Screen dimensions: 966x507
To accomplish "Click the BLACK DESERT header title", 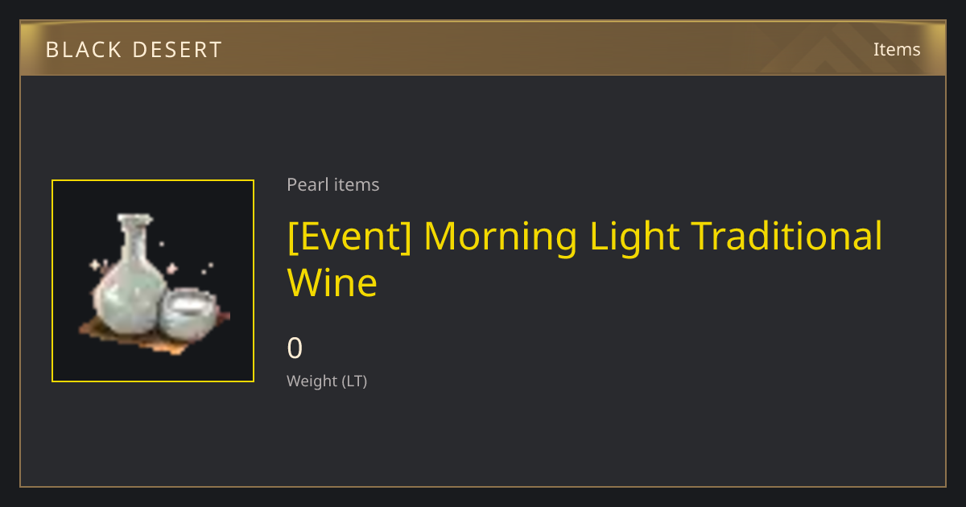I will (x=134, y=50).
